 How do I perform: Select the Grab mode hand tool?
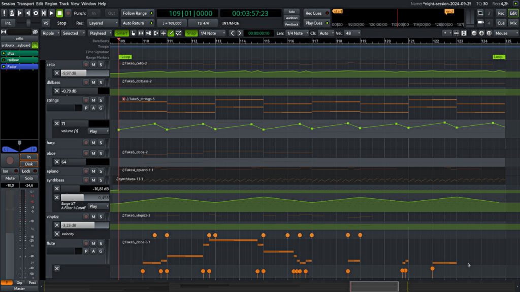tap(133, 33)
